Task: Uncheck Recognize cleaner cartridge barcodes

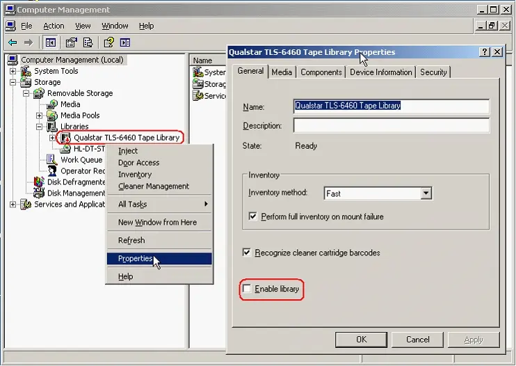Action: [x=247, y=253]
